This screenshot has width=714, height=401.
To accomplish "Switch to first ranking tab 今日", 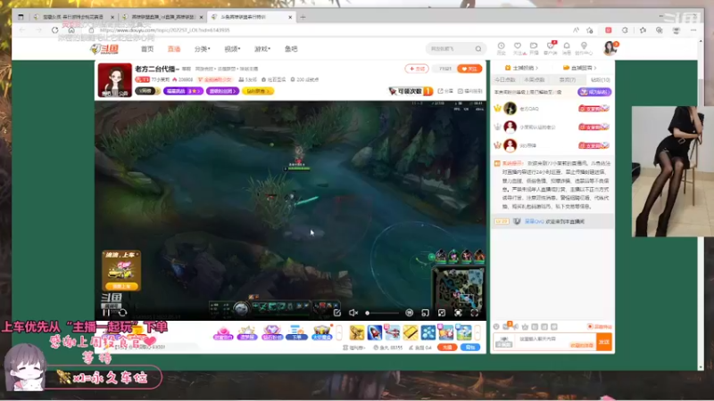I will point(504,79).
